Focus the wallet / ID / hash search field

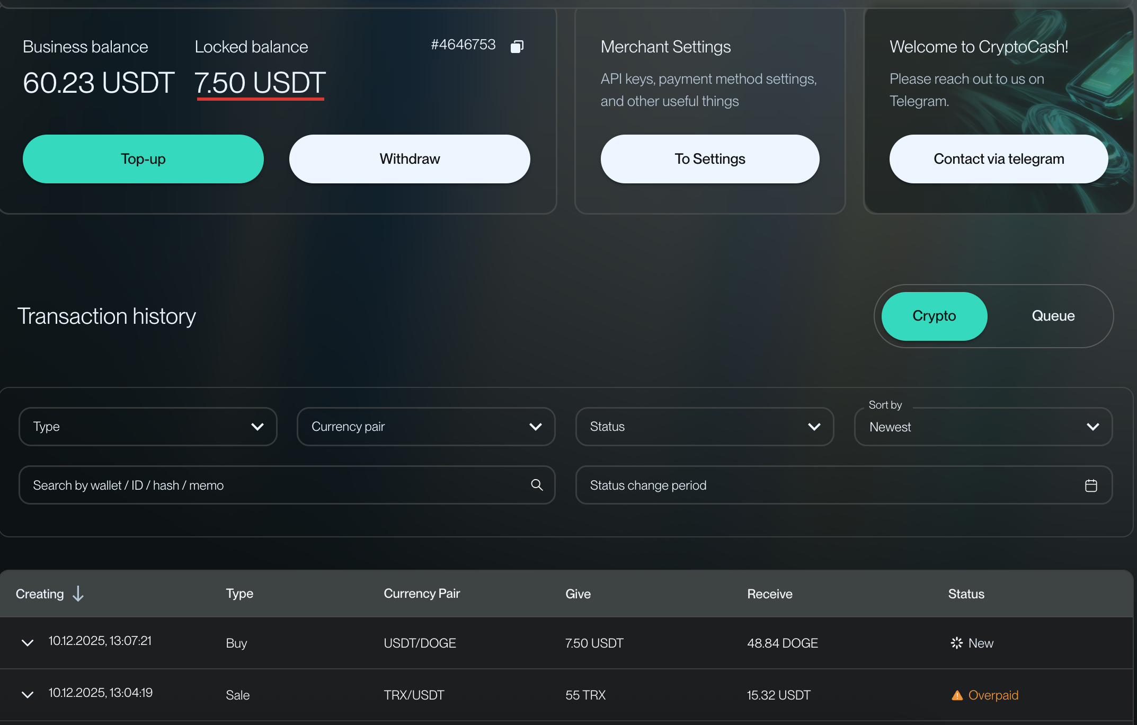tap(276, 485)
